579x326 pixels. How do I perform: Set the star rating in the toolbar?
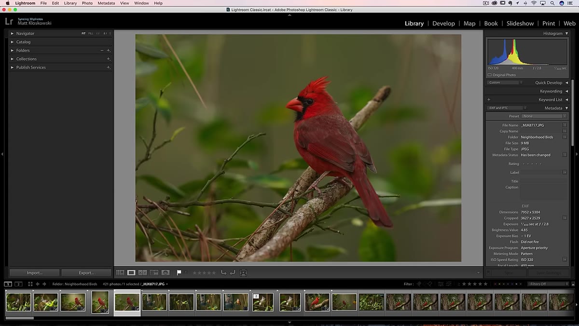coord(204,273)
